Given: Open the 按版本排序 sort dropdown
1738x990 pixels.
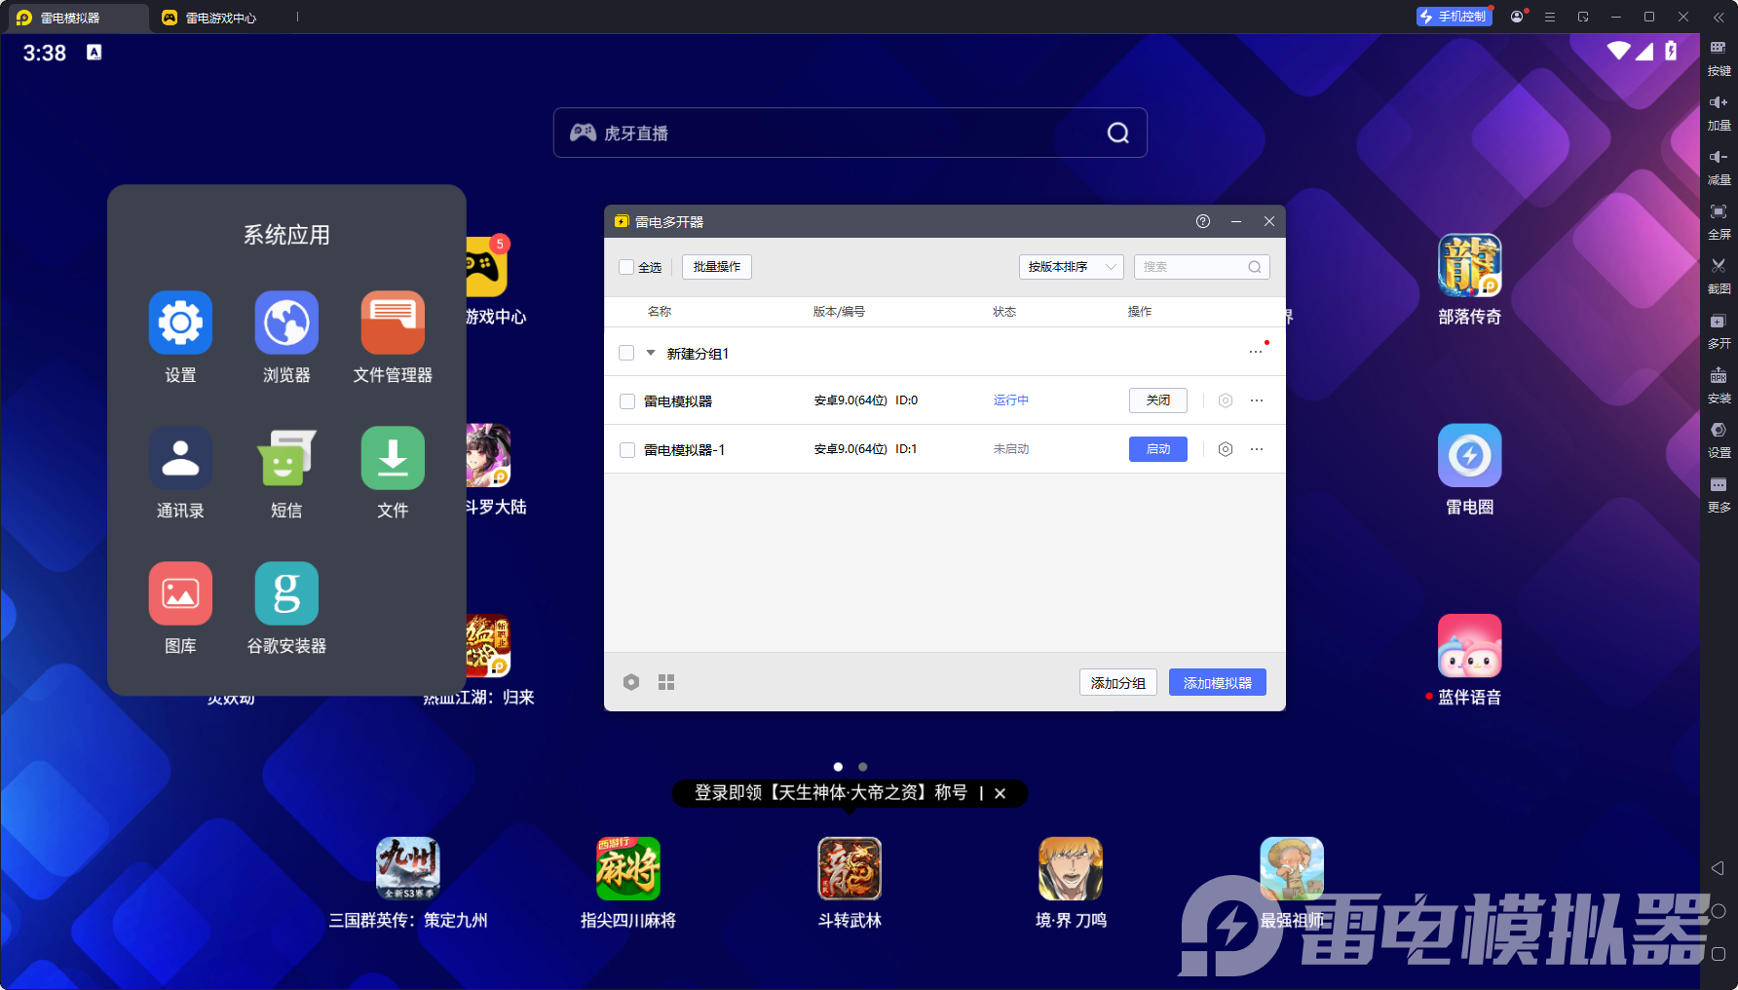Looking at the screenshot, I should coord(1071,267).
